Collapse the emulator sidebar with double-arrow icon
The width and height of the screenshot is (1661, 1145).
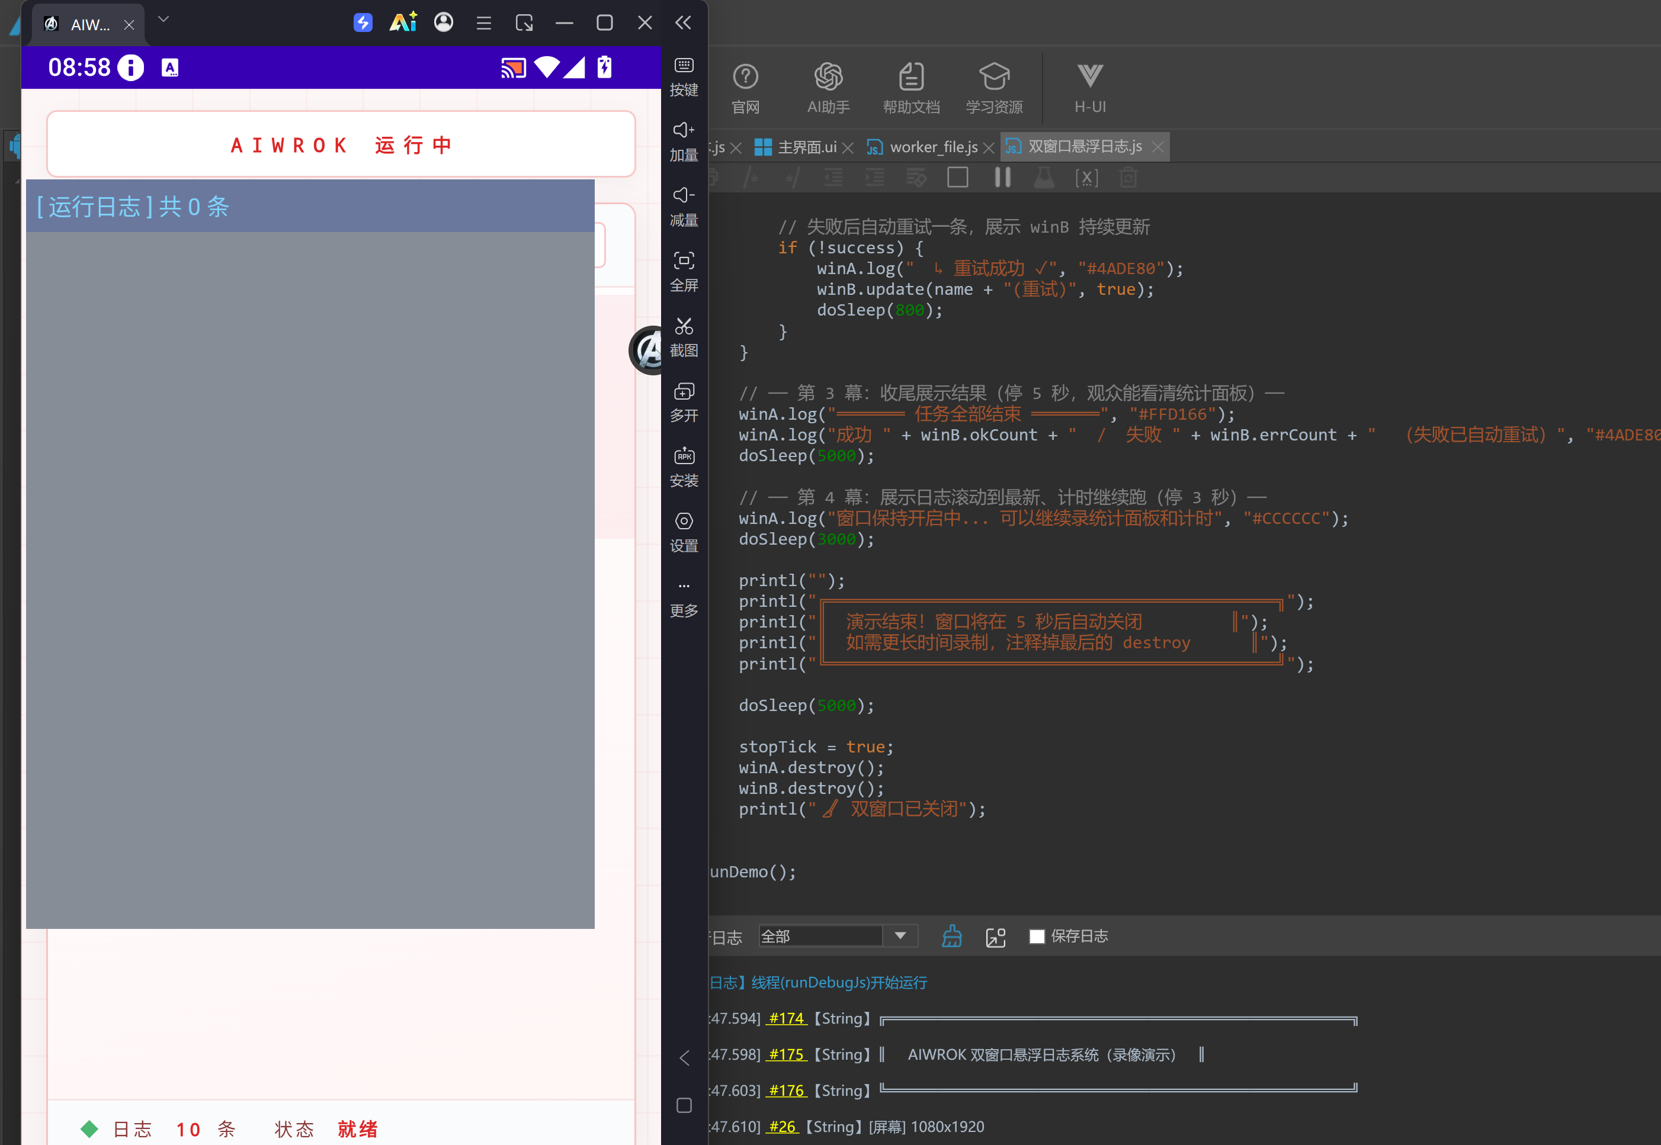pyautogui.click(x=682, y=23)
